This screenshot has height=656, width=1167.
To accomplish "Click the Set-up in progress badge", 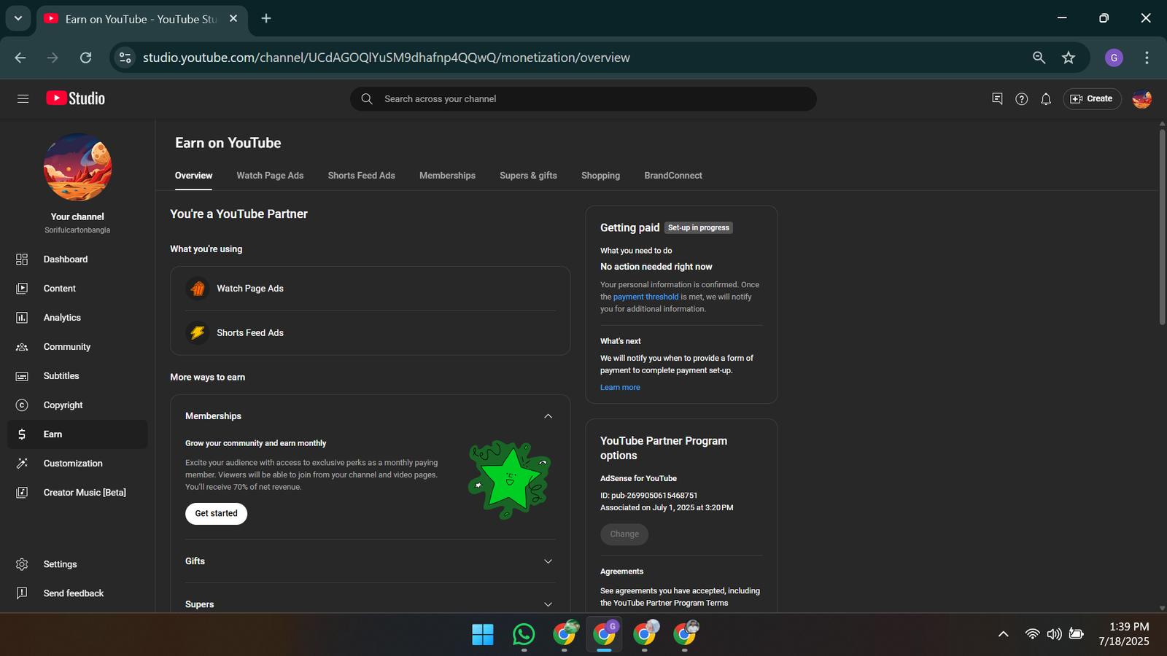I will 699,228.
